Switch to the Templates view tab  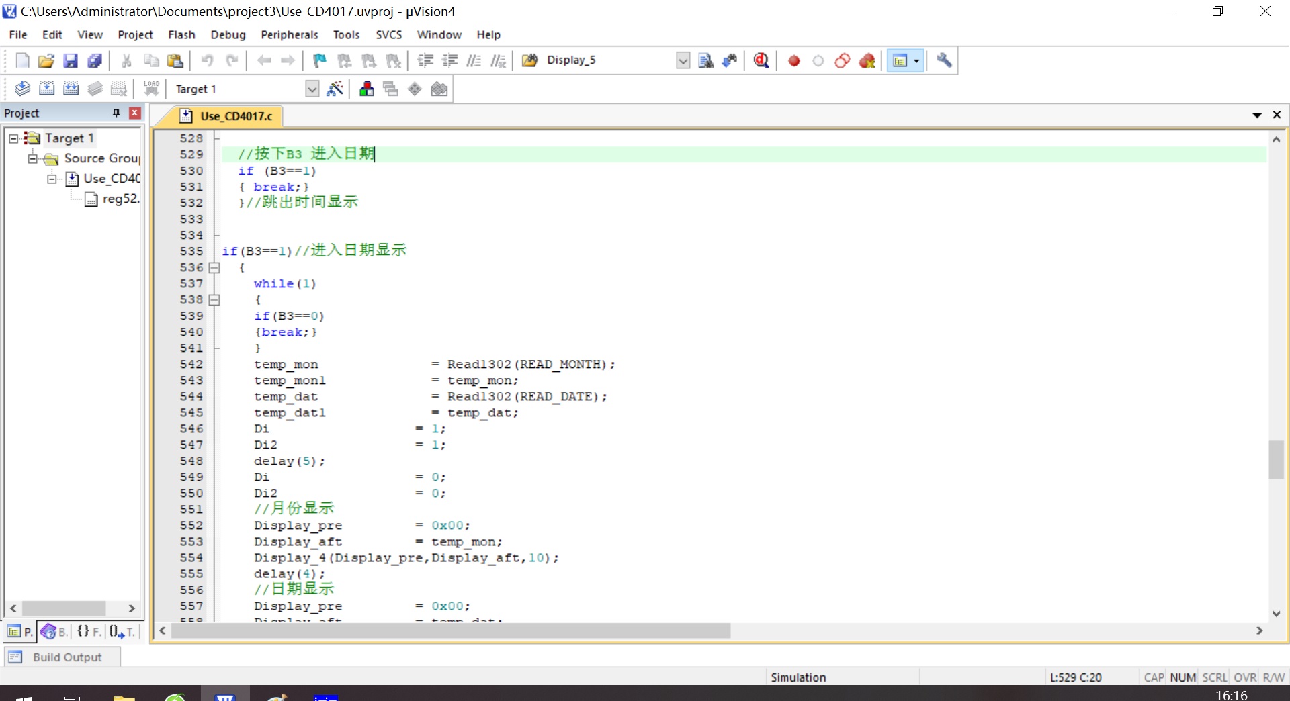[x=122, y=631]
